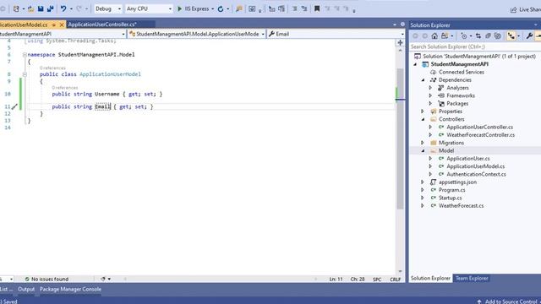Close the ApplicationUserModel.cs tab
Screen dimensions: 541x304
pyautogui.click(x=62, y=24)
